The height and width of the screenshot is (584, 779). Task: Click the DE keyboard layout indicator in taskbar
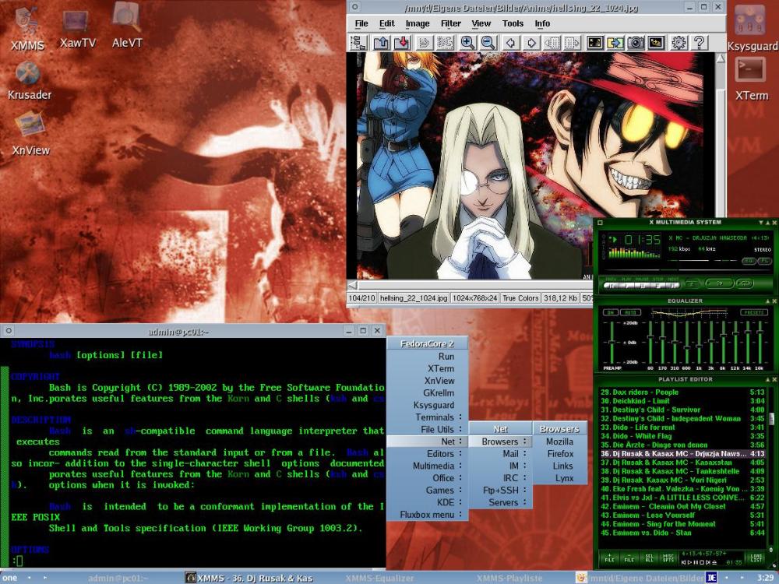click(711, 578)
